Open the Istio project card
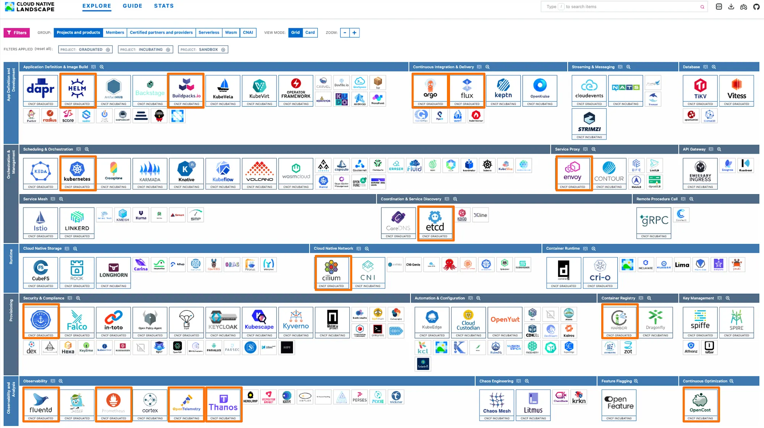 (40, 223)
